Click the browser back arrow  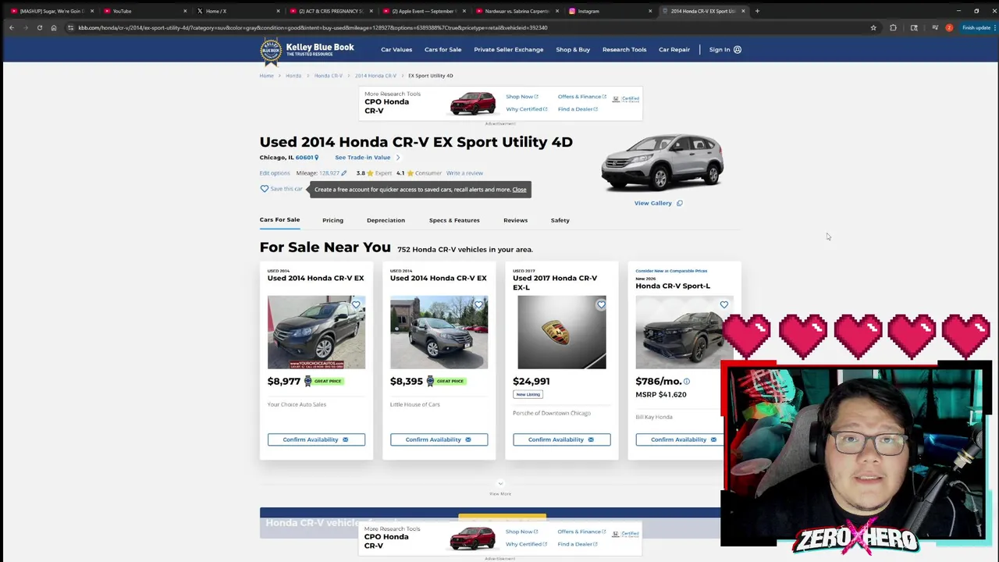click(11, 27)
